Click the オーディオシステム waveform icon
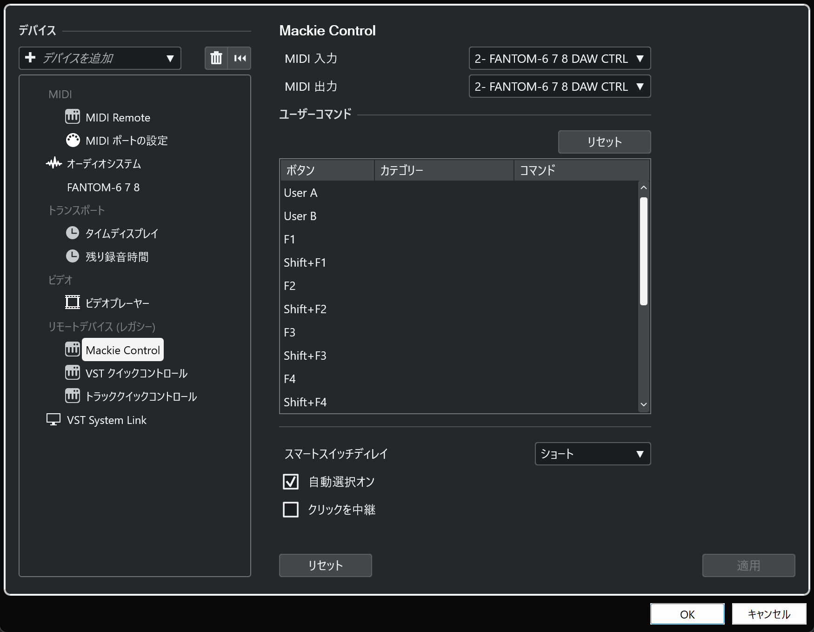This screenshot has width=814, height=632. 54,163
